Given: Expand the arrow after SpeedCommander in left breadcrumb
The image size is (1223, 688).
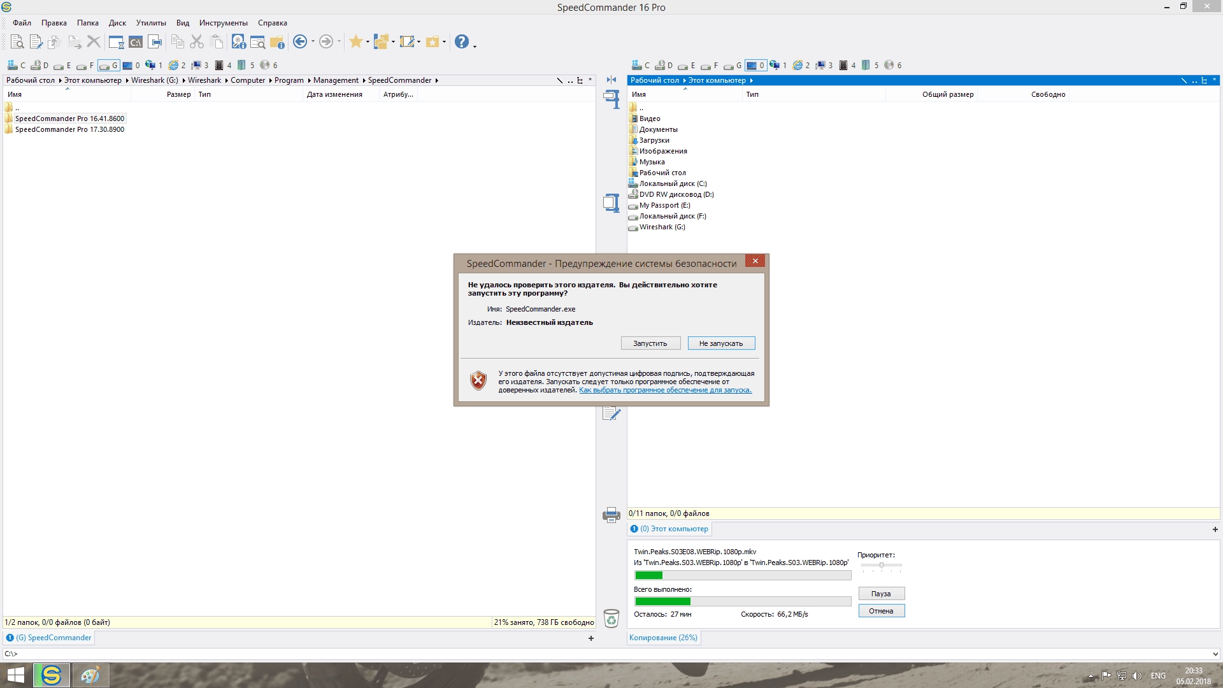Looking at the screenshot, I should pos(436,80).
